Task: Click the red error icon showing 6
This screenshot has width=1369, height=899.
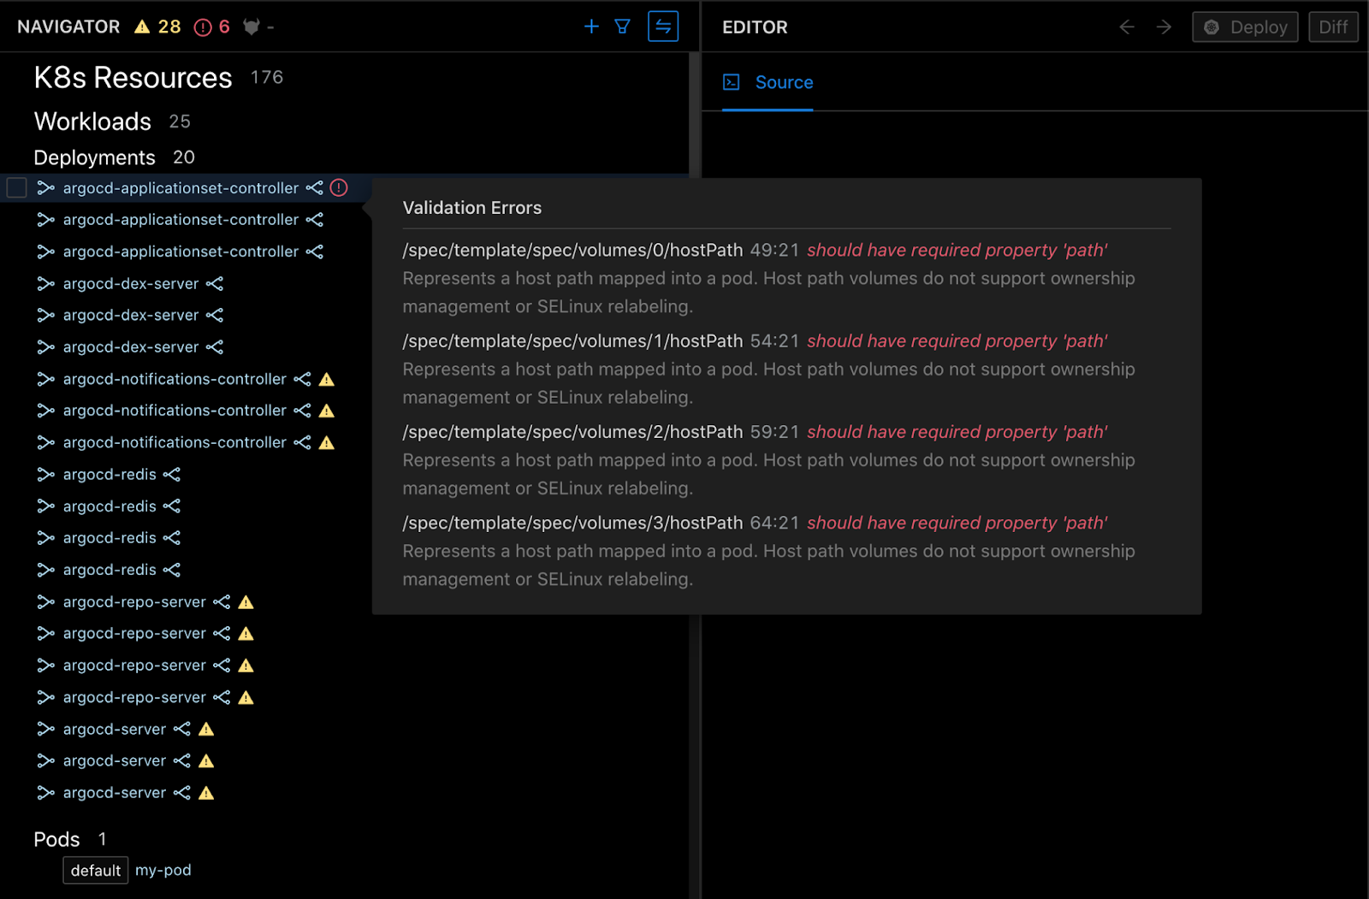Action: 203,27
